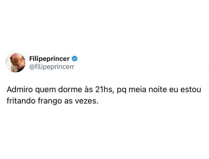Select the word "fritando" in tweet

pos(21,101)
